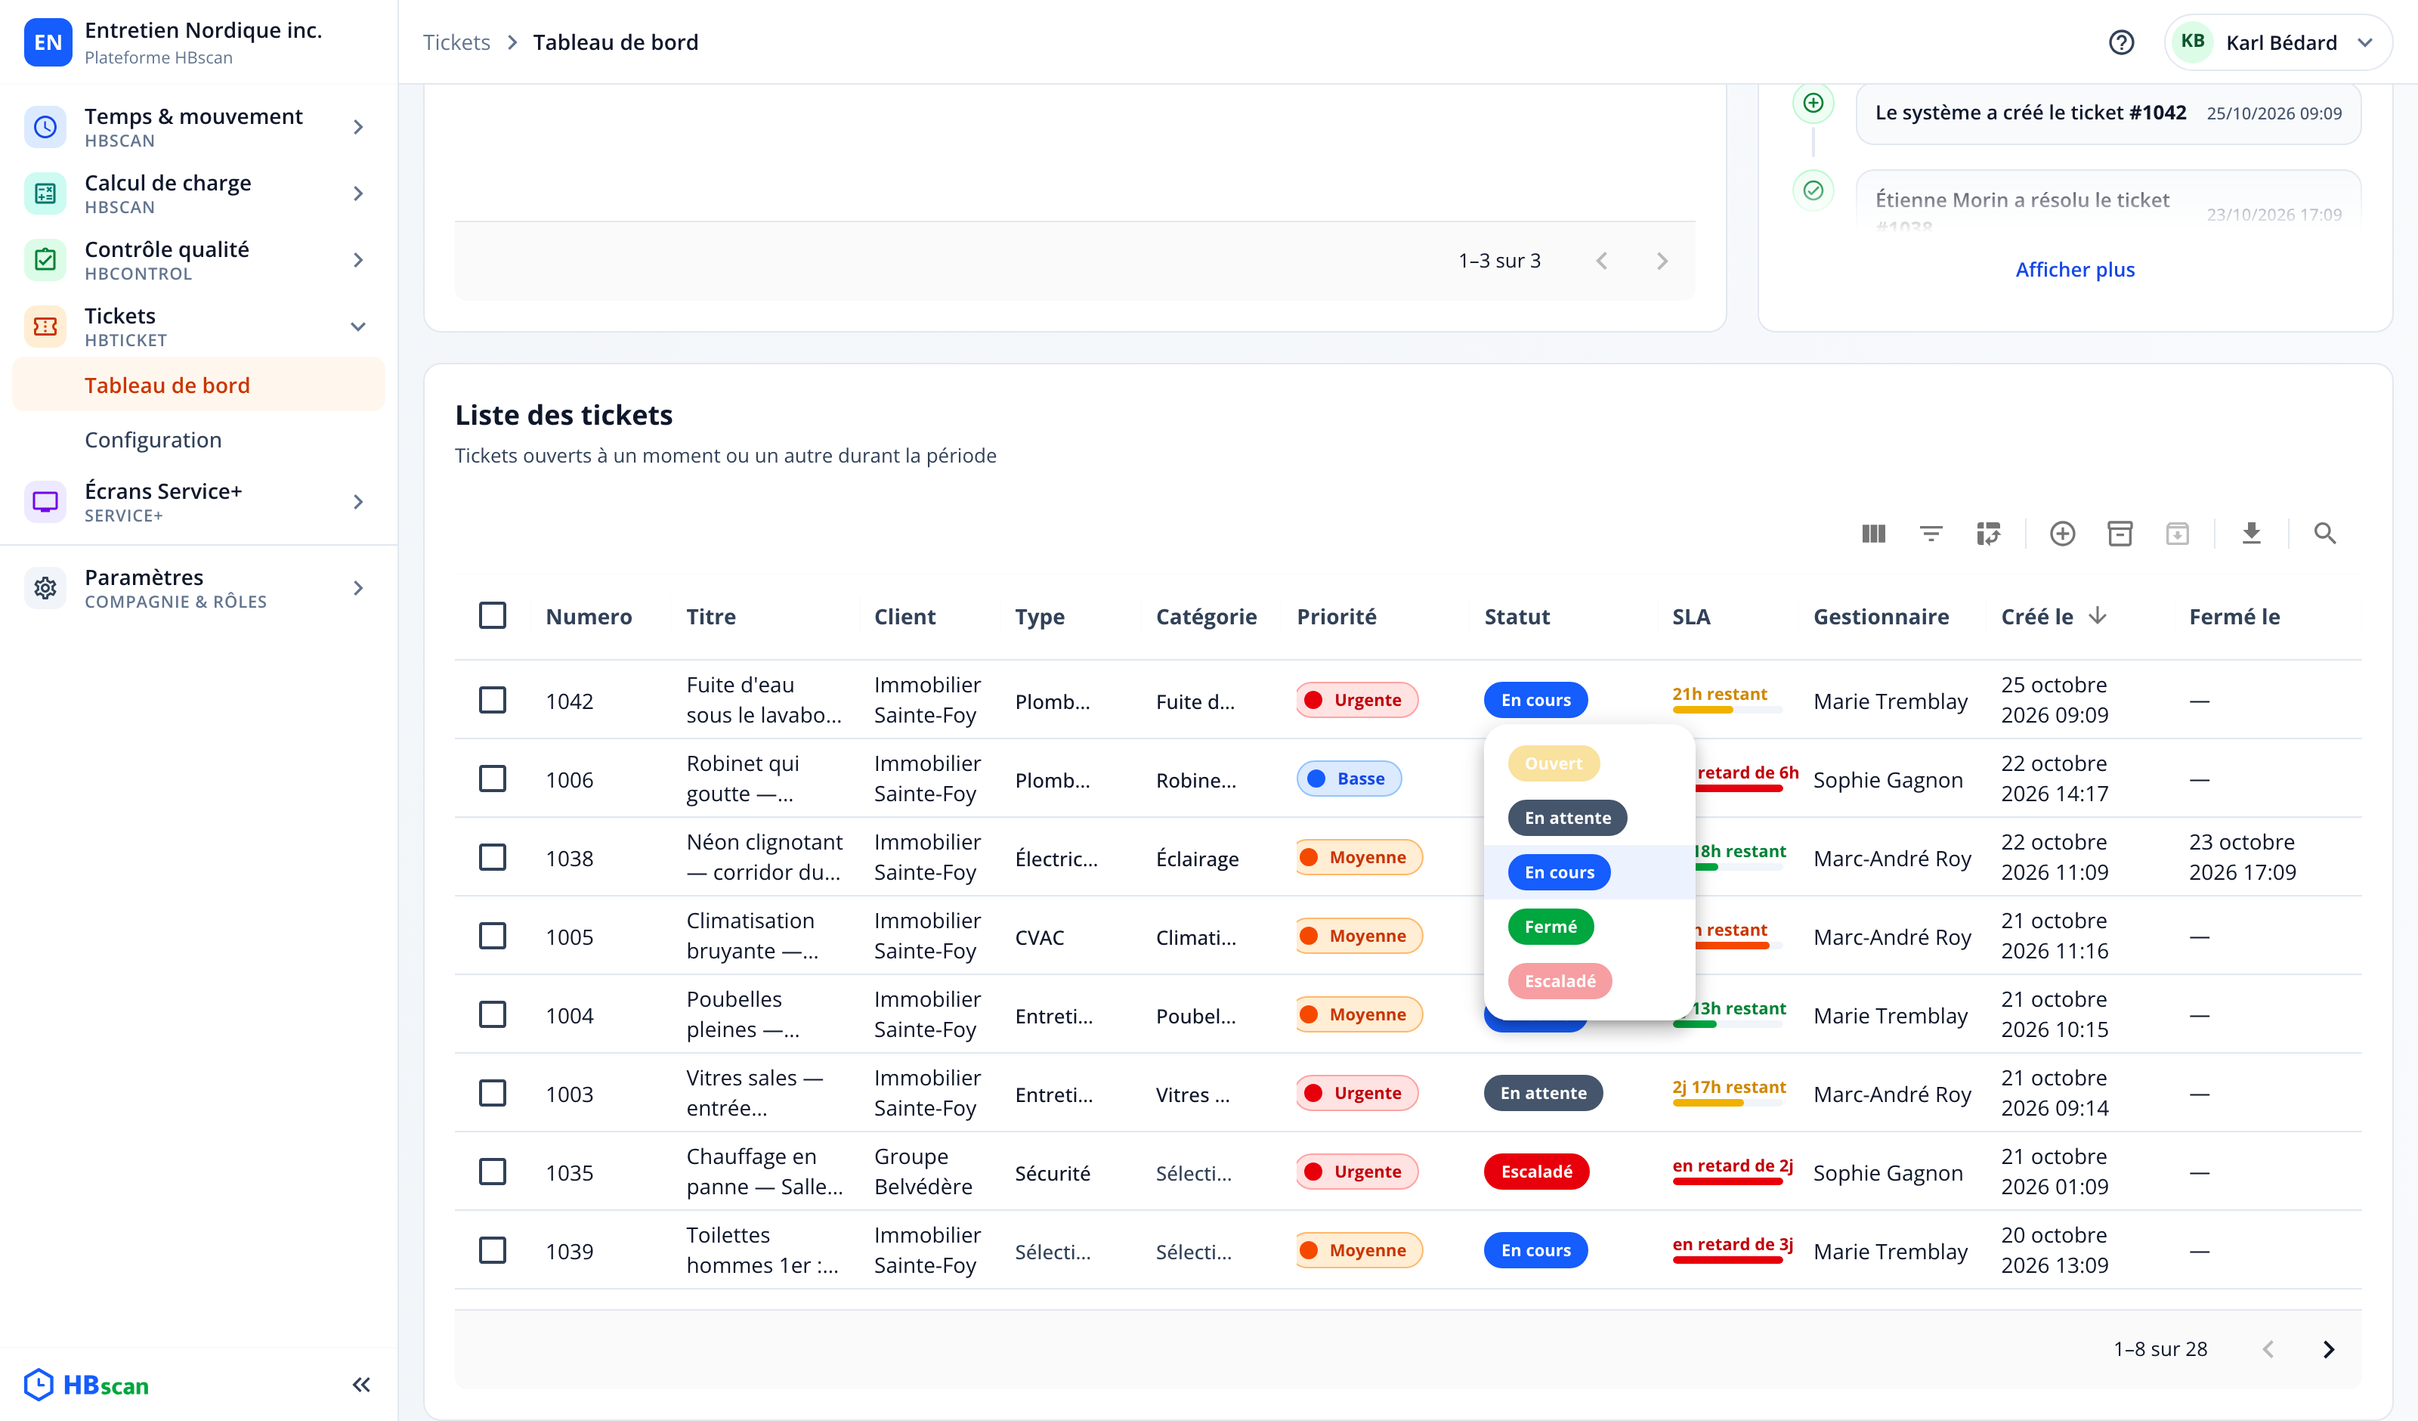Viewport: 2418px width, 1421px height.
Task: Toggle the select-all tickets checkbox
Action: [492, 615]
